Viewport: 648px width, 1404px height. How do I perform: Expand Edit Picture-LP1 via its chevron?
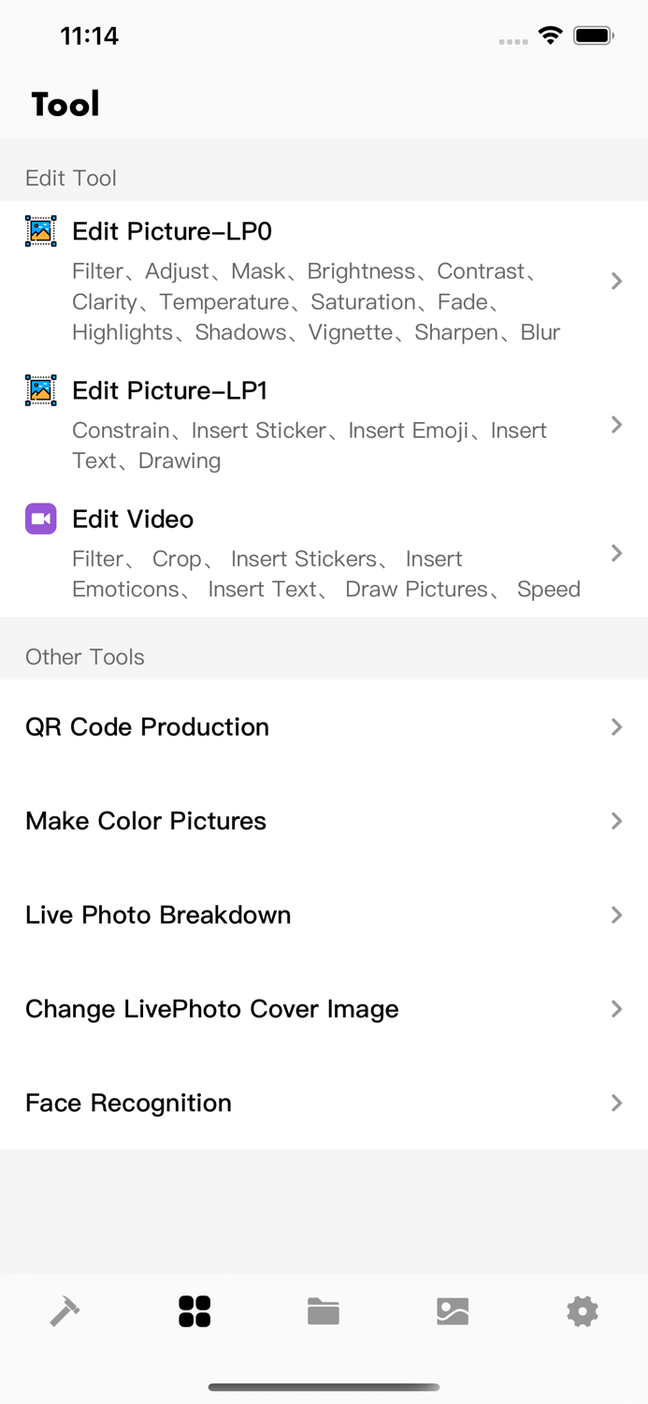[x=617, y=425]
